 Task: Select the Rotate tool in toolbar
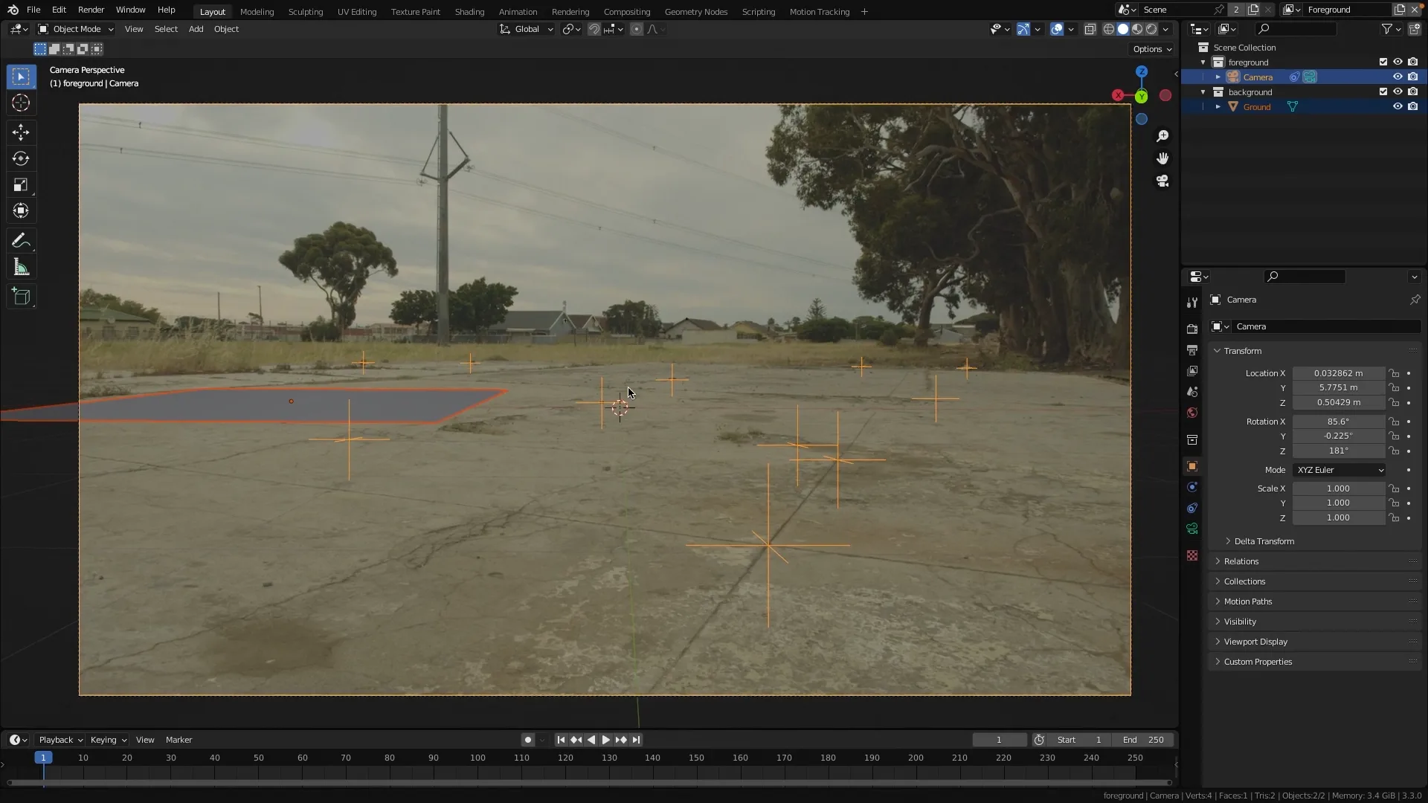pyautogui.click(x=21, y=158)
